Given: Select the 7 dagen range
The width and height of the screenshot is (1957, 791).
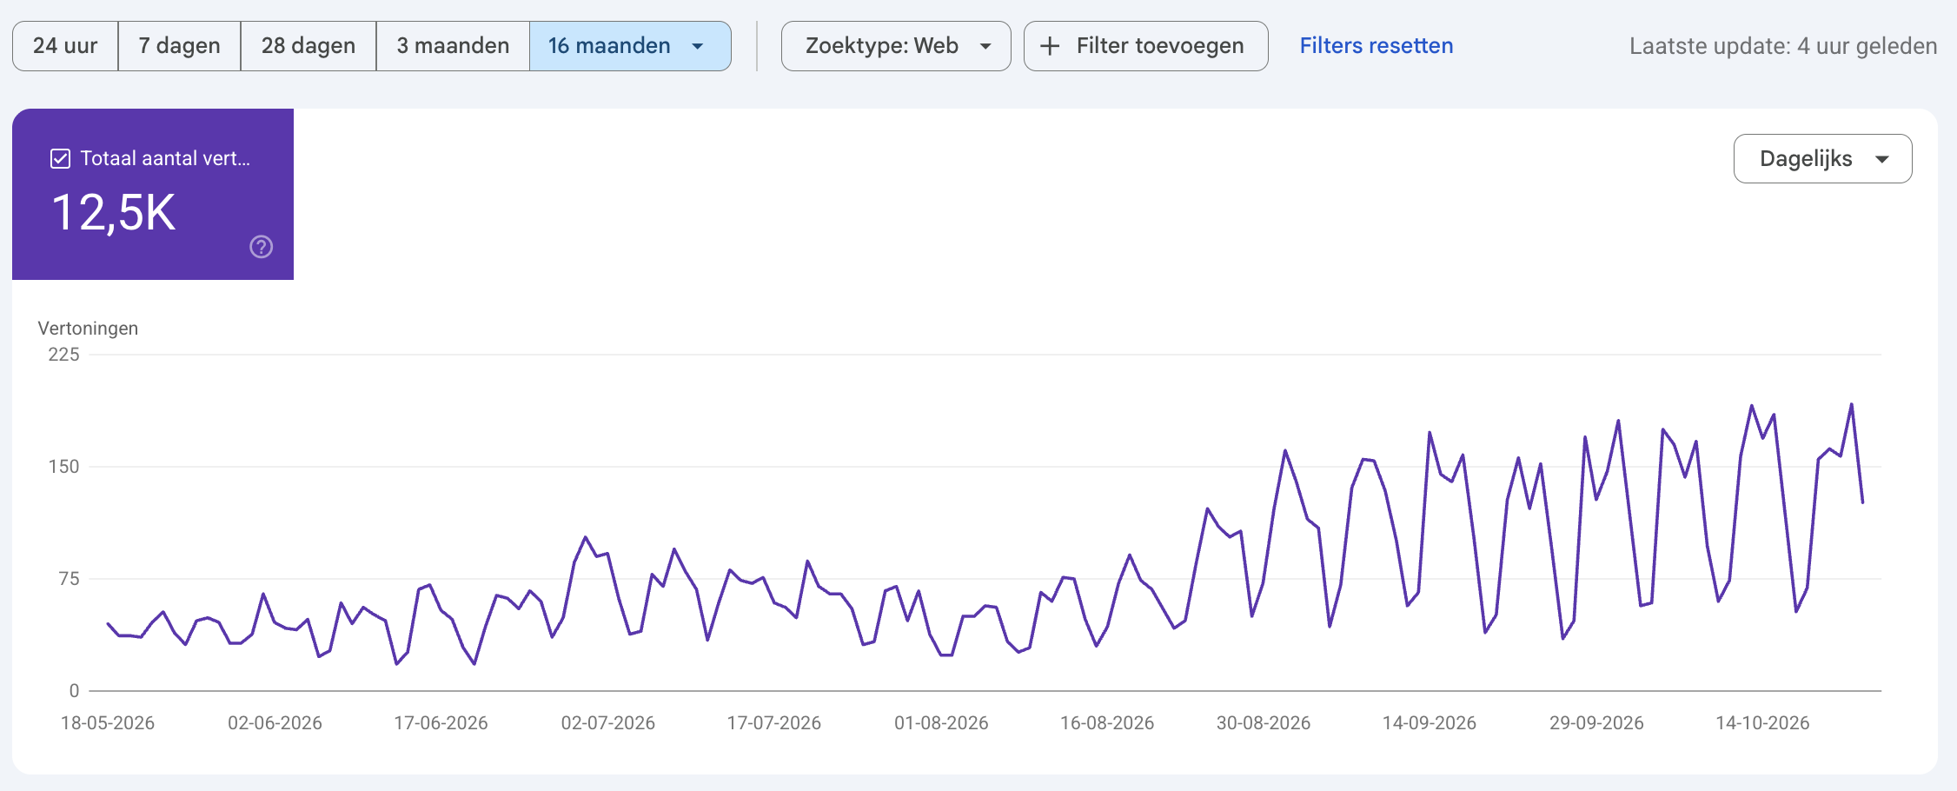Looking at the screenshot, I should click(179, 46).
